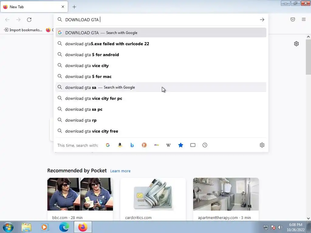The width and height of the screenshot is (311, 233).
Task: Select suggestion 'download gta rp'
Action: tap(161, 120)
